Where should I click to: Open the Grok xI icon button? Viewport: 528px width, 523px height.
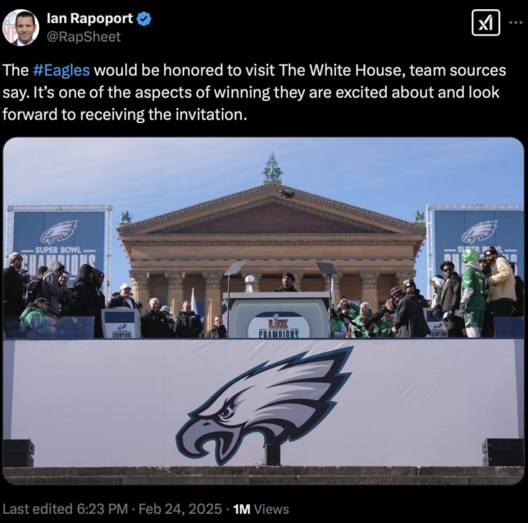point(486,23)
